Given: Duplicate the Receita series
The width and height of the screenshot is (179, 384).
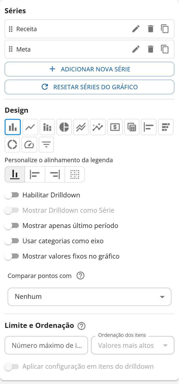Looking at the screenshot, I should click(165, 29).
